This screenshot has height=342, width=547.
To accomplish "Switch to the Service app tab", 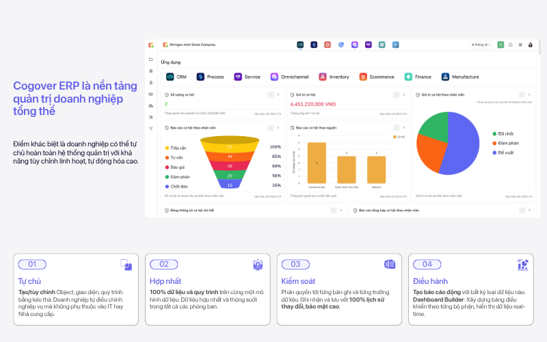I will [368, 44].
